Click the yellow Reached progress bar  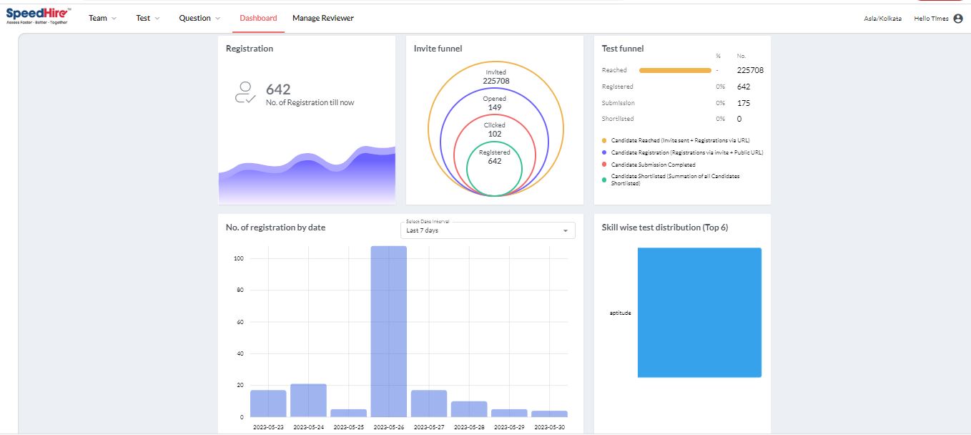(x=675, y=71)
